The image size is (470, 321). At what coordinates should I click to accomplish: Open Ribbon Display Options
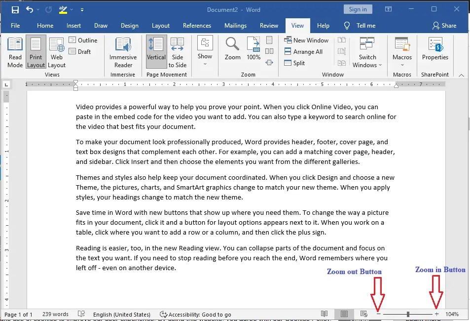click(x=388, y=9)
